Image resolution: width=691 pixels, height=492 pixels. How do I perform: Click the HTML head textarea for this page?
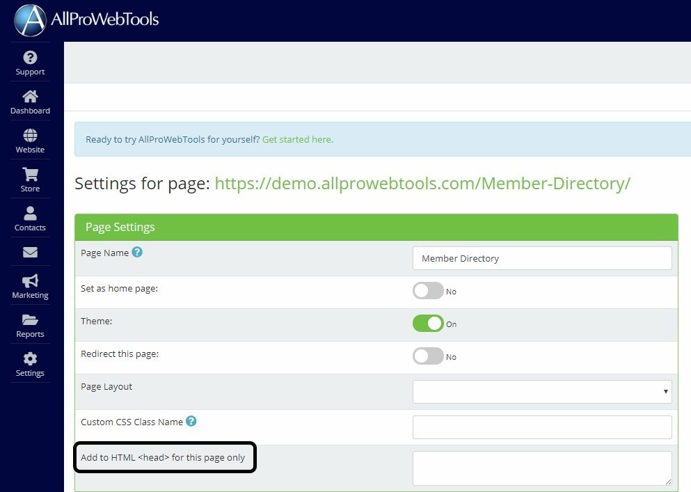coord(542,468)
